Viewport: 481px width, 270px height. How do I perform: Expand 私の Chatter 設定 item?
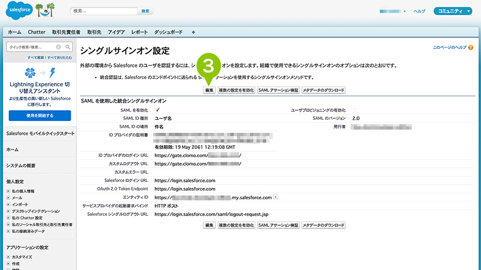tap(8, 218)
